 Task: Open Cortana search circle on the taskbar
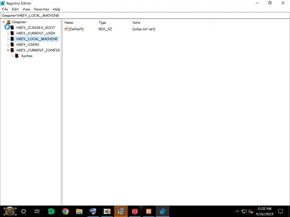pos(24,211)
